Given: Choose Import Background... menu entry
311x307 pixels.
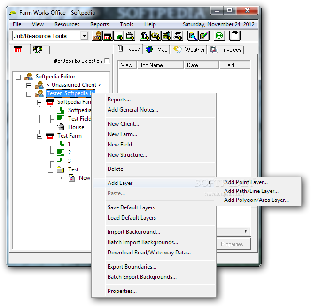Looking at the screenshot, I should pyautogui.click(x=154, y=232).
